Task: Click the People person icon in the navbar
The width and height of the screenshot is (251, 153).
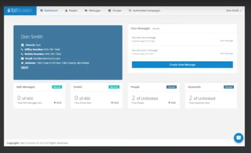Action: click(x=66, y=10)
